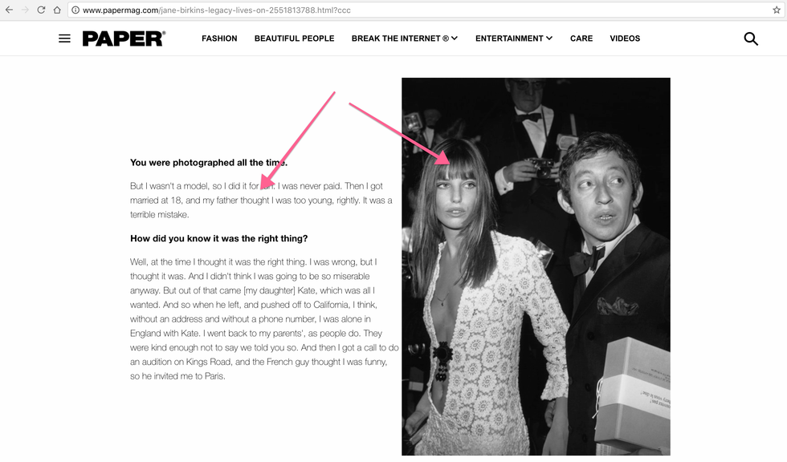Screen dimensions: 787x462
Task: Navigate to the Videos page
Action: coord(625,38)
